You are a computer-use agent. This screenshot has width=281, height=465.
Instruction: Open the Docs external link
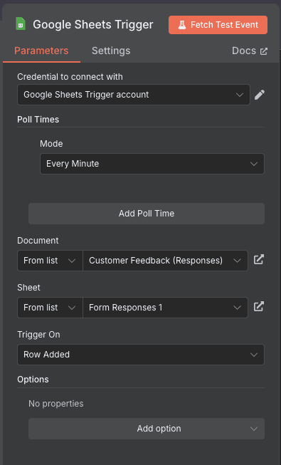pyautogui.click(x=250, y=51)
